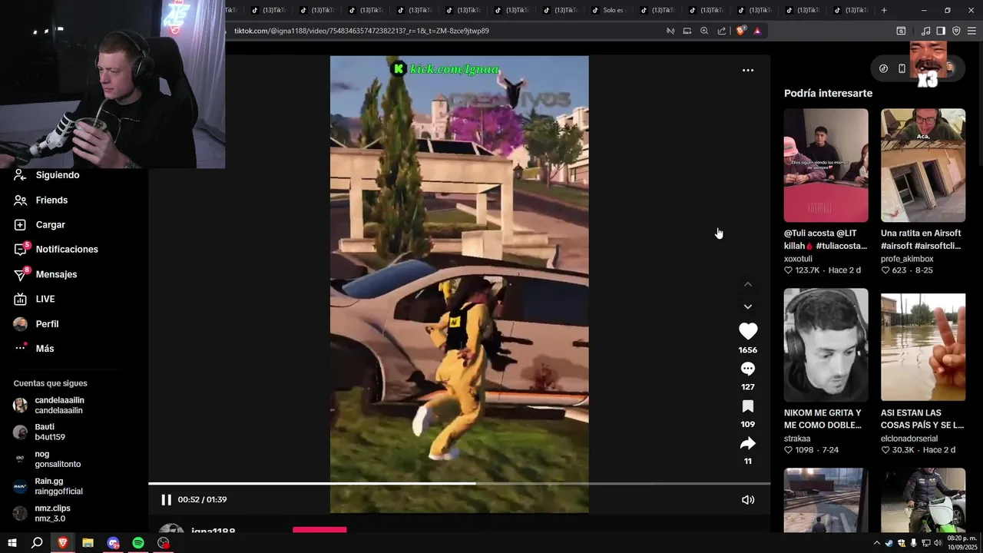Go to the LIVE section
This screenshot has width=983, height=553.
tap(45, 299)
